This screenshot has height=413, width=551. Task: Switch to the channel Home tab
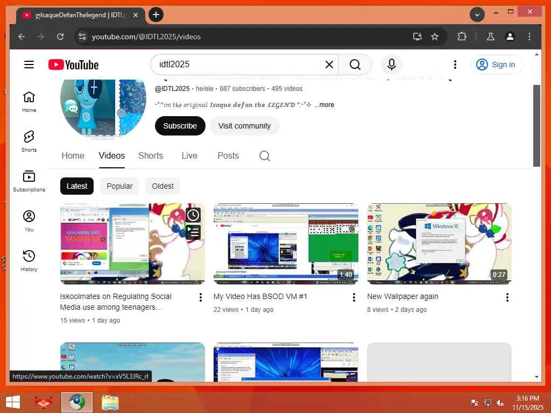point(73,155)
